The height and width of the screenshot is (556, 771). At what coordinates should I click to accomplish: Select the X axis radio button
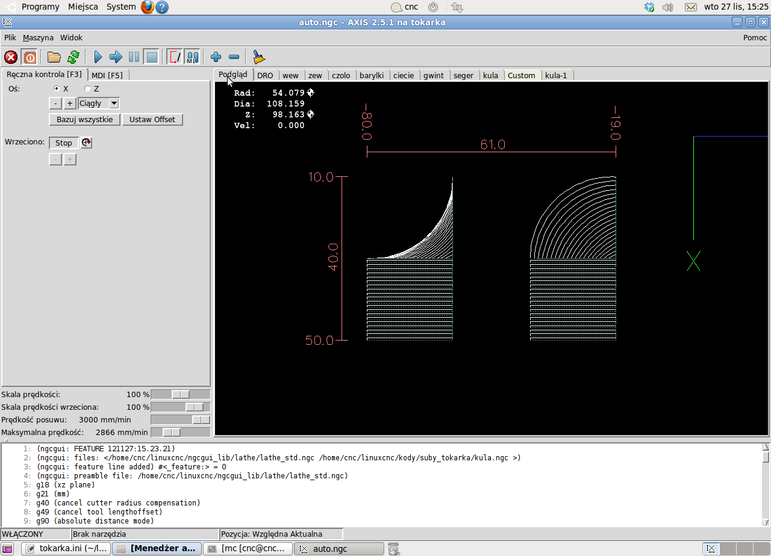coord(57,88)
